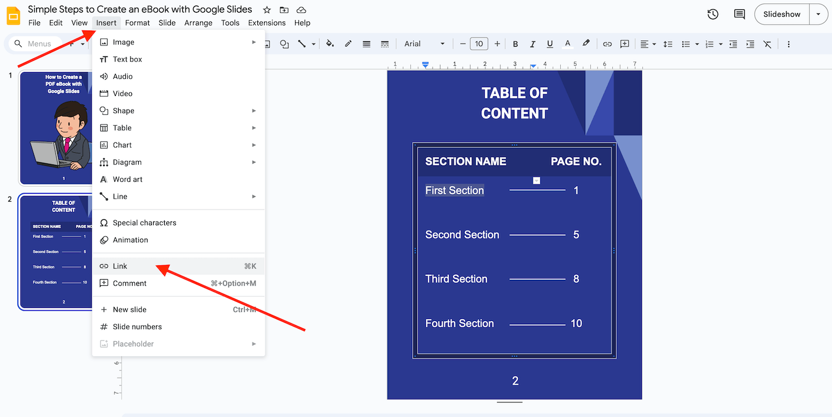
Task: Star the presentation title
Action: pyautogui.click(x=267, y=10)
